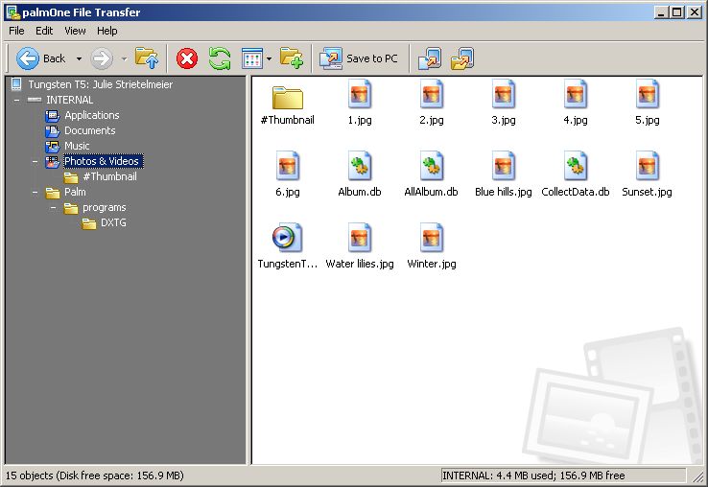Image resolution: width=708 pixels, height=487 pixels.
Task: Click the green refresh arrows icon
Action: tap(220, 58)
